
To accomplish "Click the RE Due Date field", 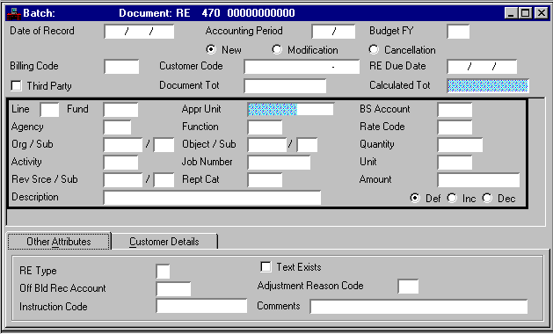I will tap(482, 67).
